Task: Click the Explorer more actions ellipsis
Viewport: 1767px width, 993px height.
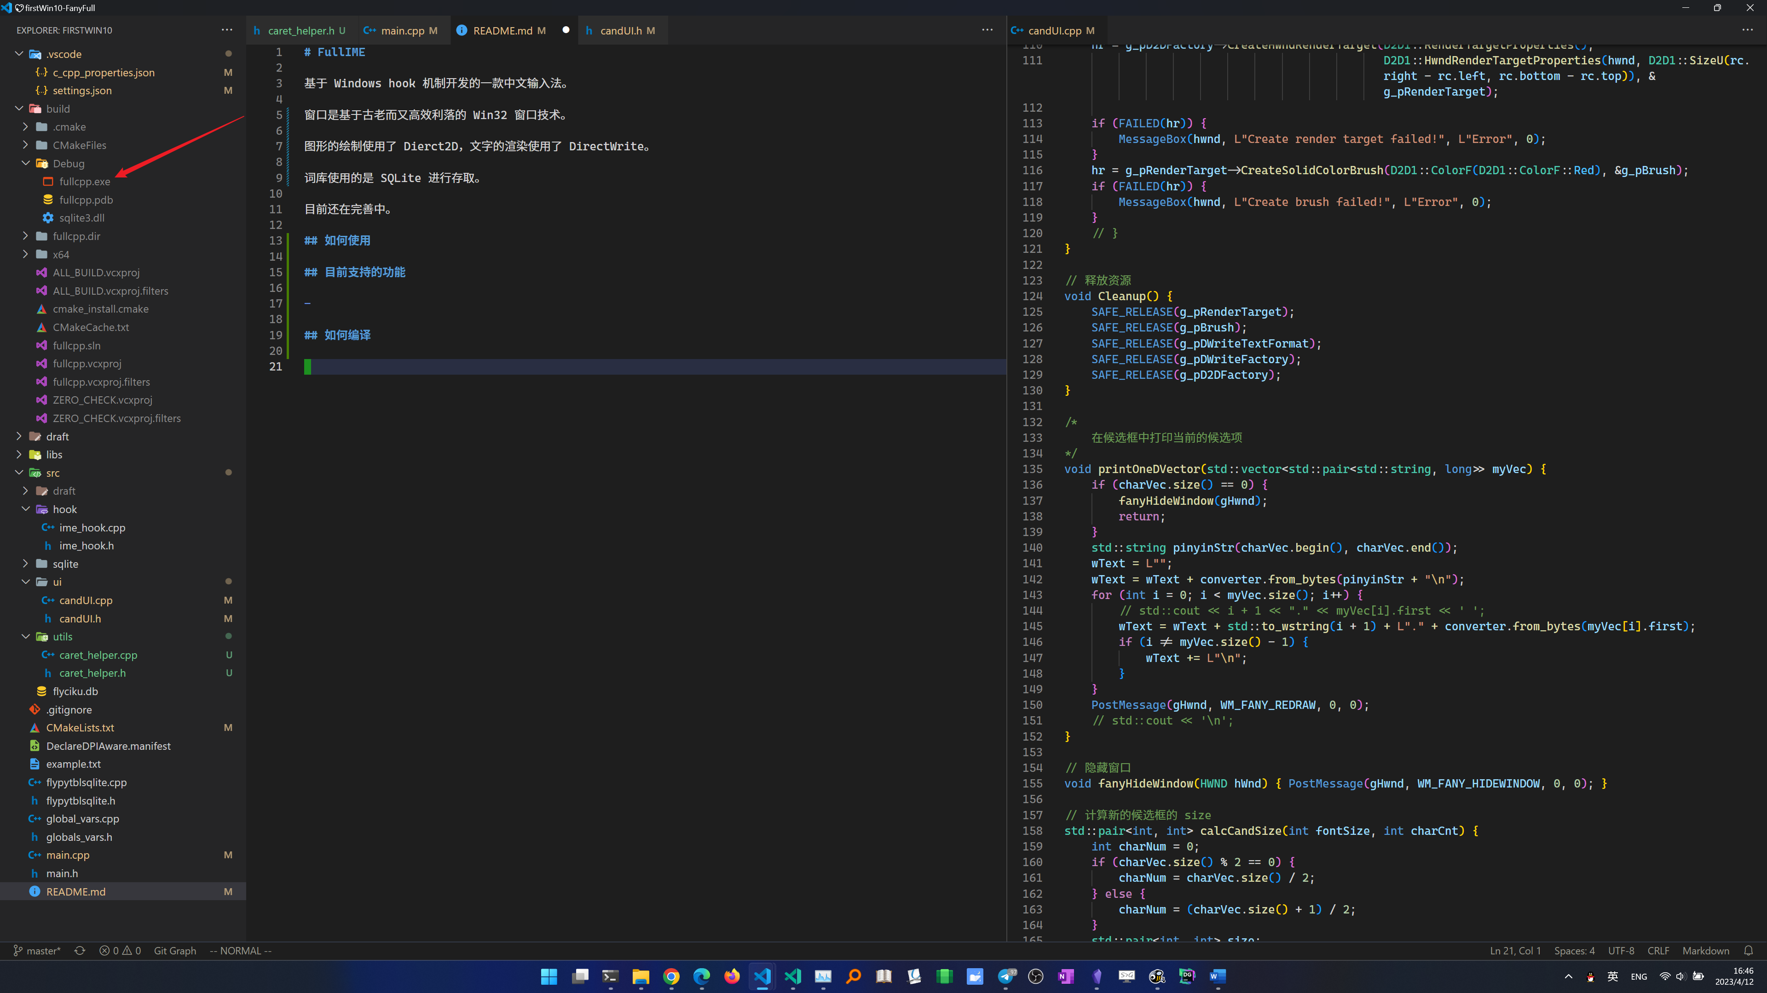Action: (x=226, y=30)
